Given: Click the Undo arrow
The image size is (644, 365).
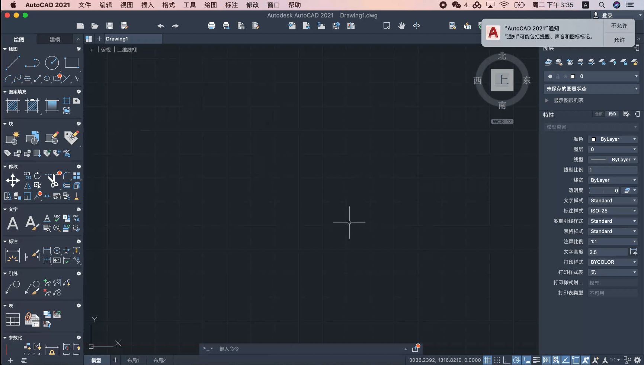Looking at the screenshot, I should 161,26.
